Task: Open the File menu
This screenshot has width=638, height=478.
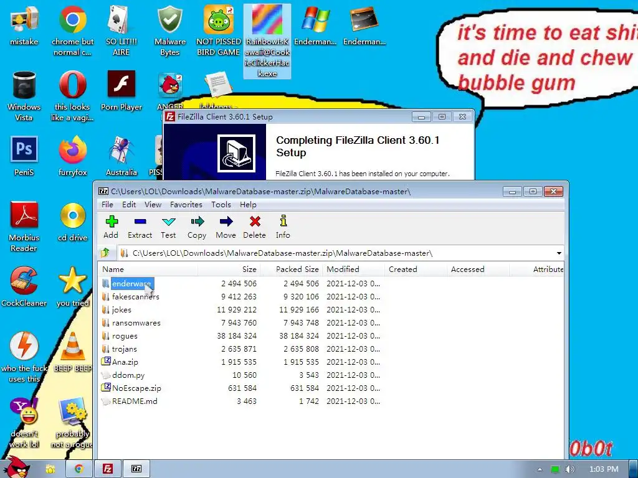Action: pyautogui.click(x=107, y=204)
